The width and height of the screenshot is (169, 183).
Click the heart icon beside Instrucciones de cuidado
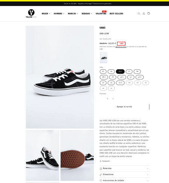click(x=101, y=181)
